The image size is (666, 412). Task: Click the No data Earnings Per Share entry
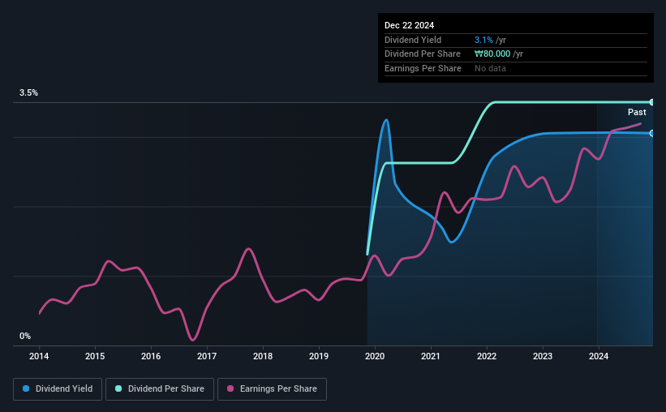coord(490,68)
